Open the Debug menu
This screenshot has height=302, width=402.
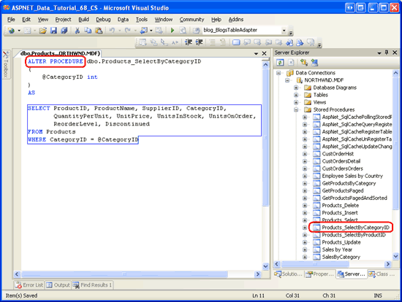pyautogui.click(x=103, y=20)
